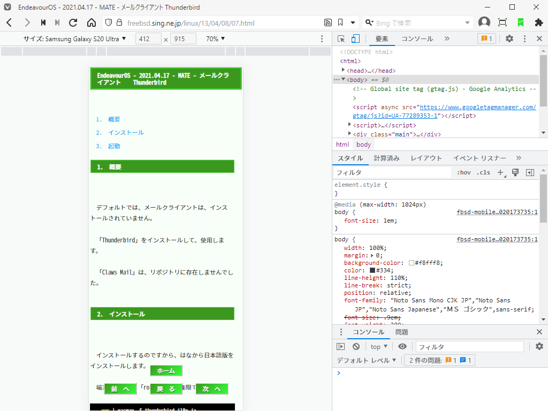Take a page capture with the capture icon

[503, 22]
